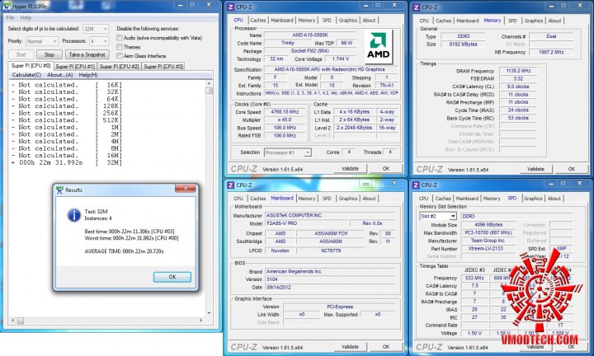The width and height of the screenshot is (594, 356).
Task: Click the Take a Snapshot button
Action: (x=87, y=54)
